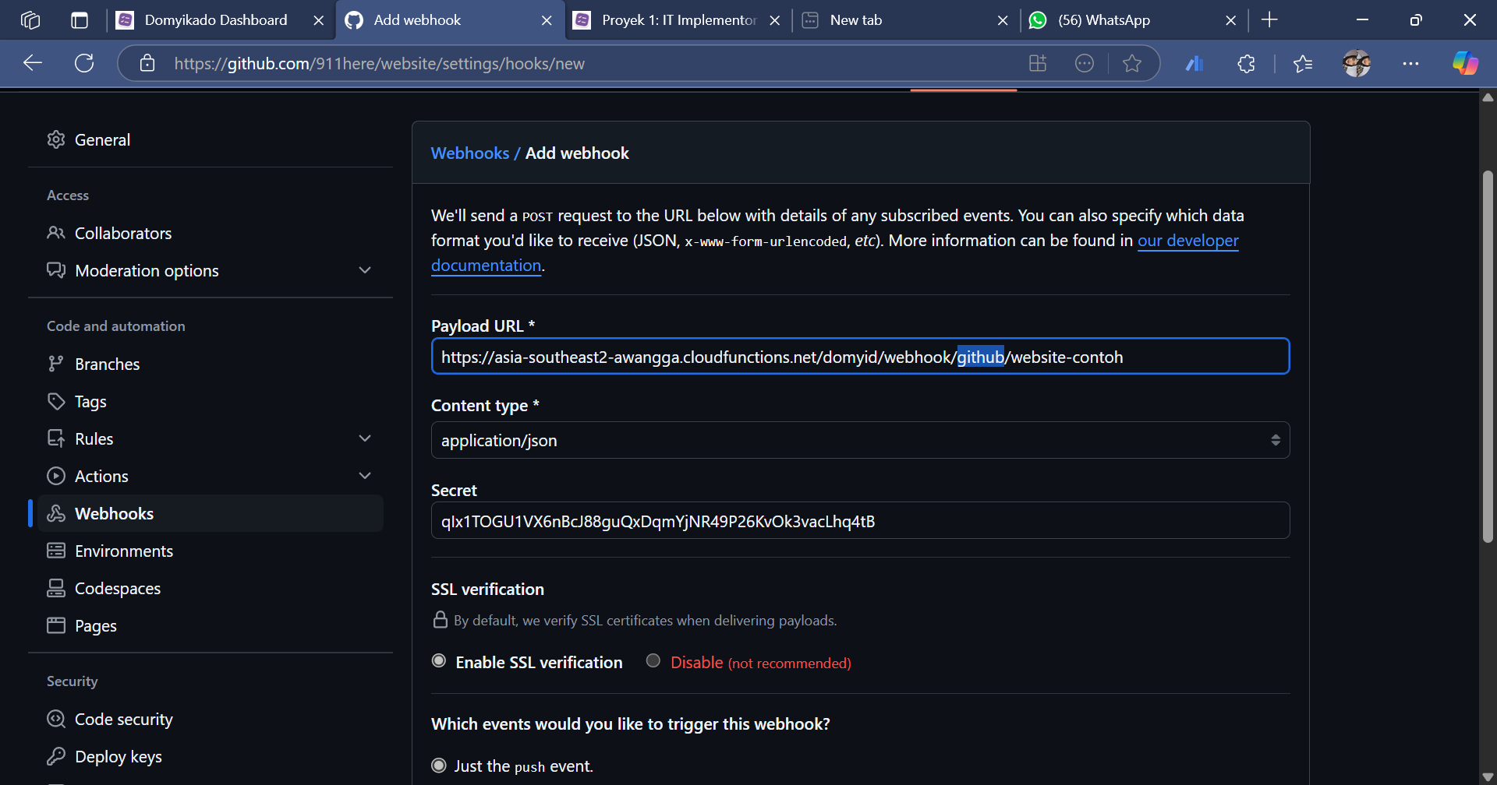Click the blue stripes extension icon
The height and width of the screenshot is (785, 1497).
click(1194, 63)
